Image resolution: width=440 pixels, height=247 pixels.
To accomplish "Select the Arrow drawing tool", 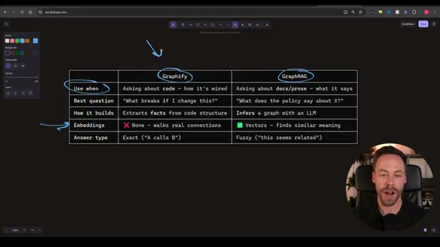I will (x=220, y=25).
